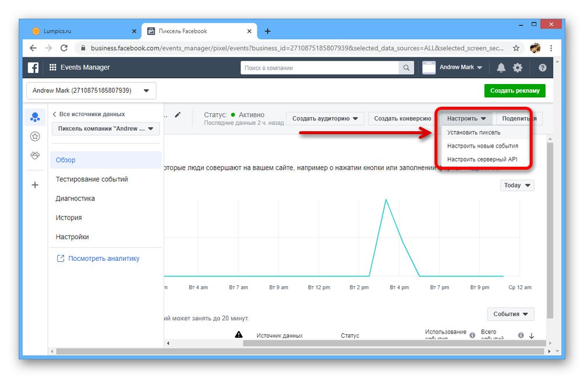The image size is (584, 378).
Task: Select data sources sidebar icon
Action: (35, 117)
